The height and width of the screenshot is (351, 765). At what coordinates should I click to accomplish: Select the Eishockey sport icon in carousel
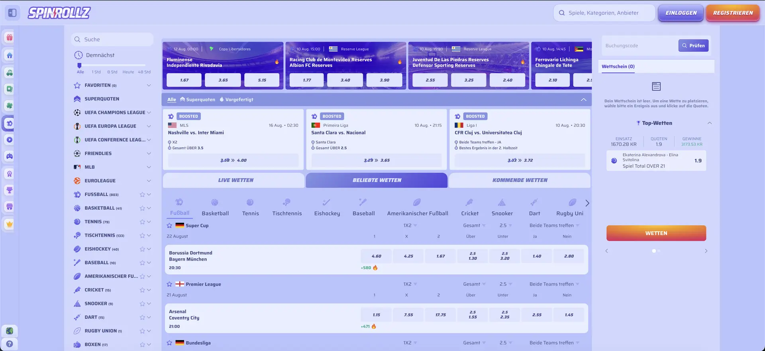[327, 202]
